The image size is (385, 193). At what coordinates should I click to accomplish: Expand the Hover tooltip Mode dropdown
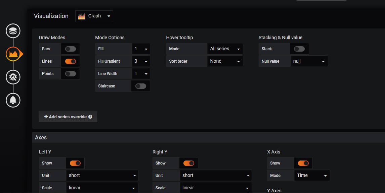(x=225, y=49)
